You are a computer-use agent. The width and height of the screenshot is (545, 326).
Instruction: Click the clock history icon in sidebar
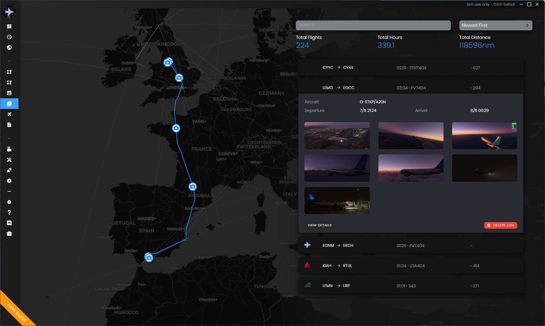(9, 37)
